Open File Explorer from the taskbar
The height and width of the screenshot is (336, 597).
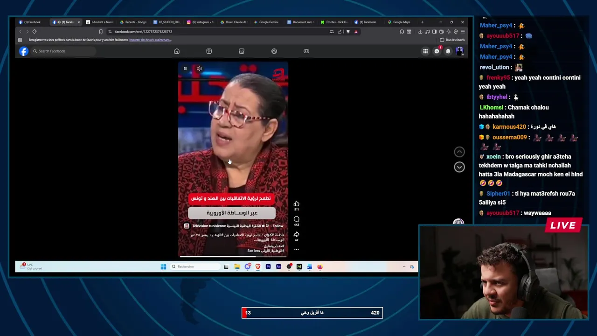pos(237,267)
